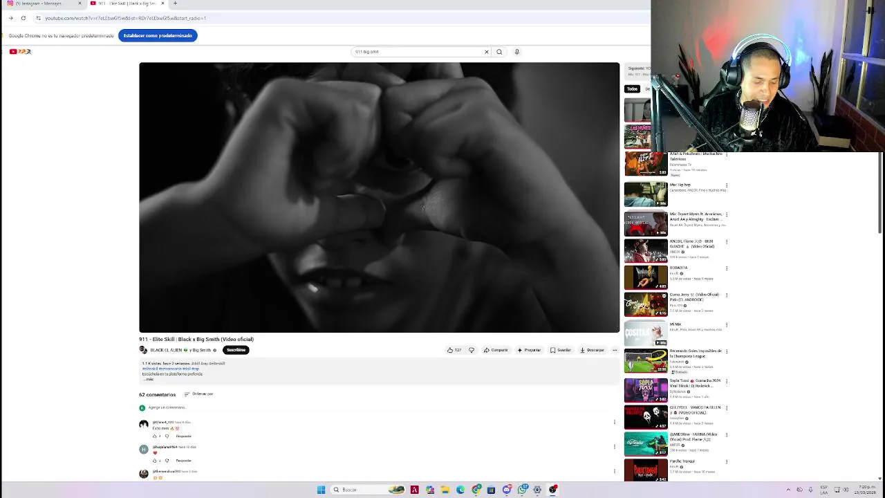This screenshot has width=885, height=498.
Task: Open the BOBADITA video thumbnail
Action: click(x=646, y=277)
